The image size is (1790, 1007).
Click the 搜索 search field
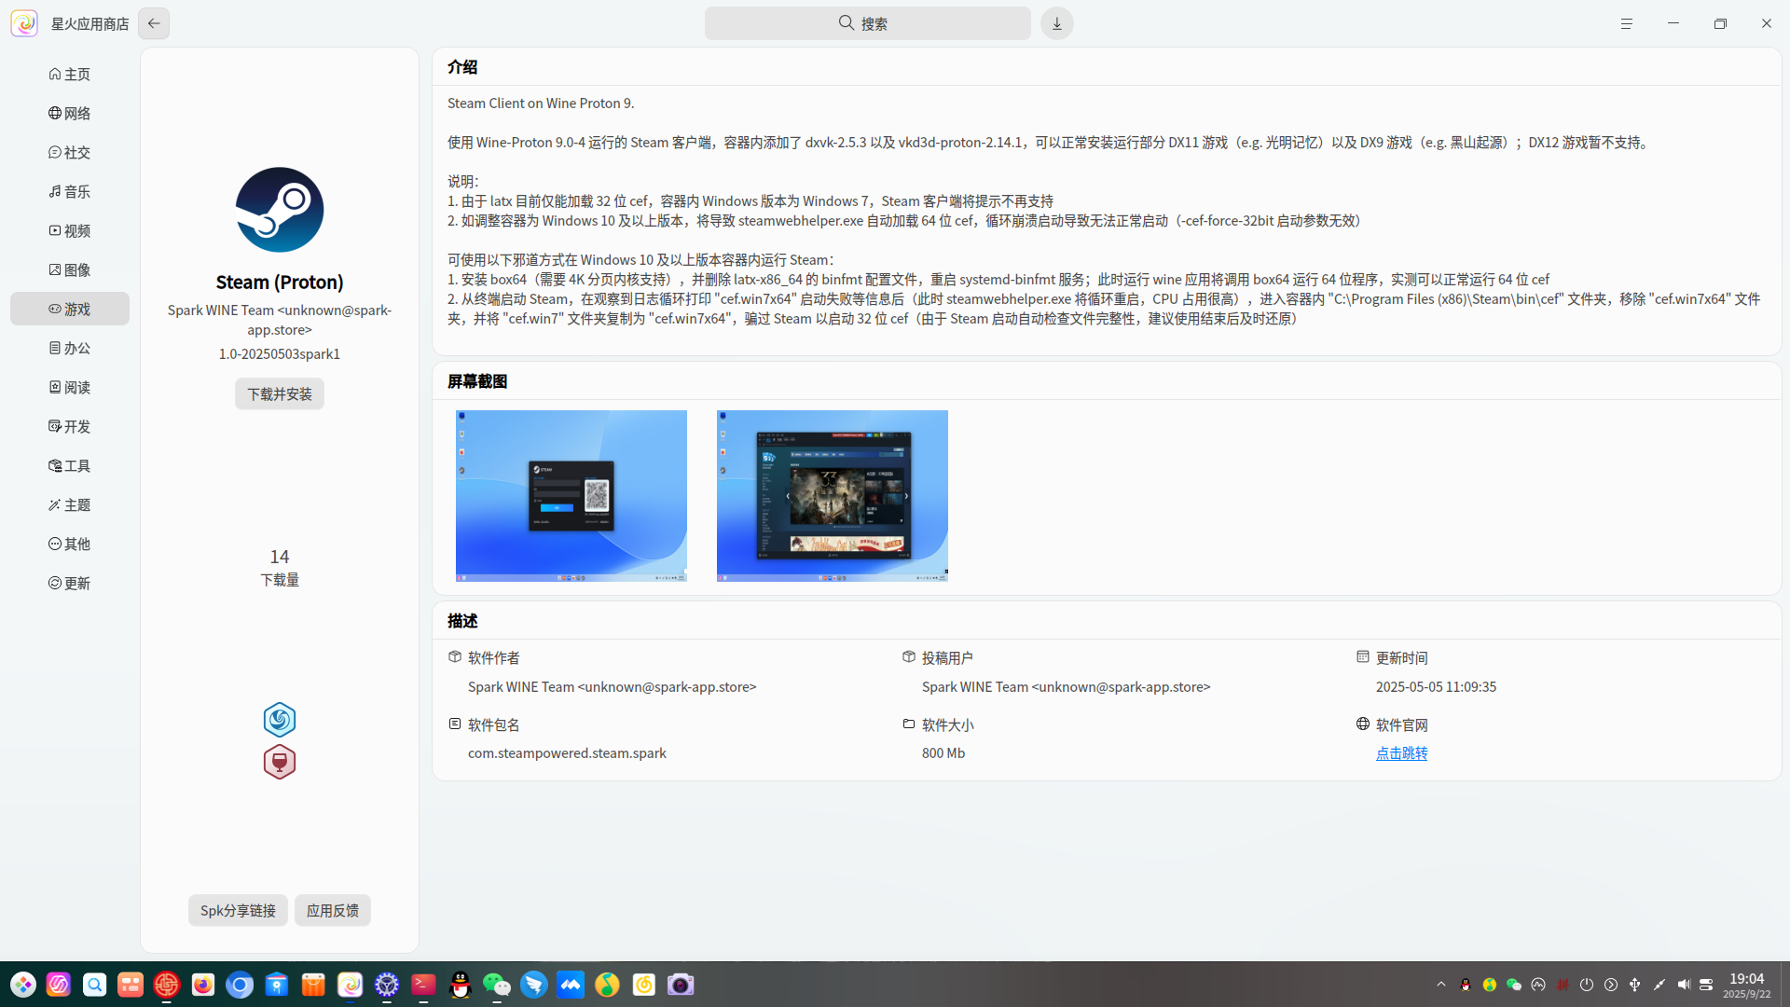(x=868, y=23)
